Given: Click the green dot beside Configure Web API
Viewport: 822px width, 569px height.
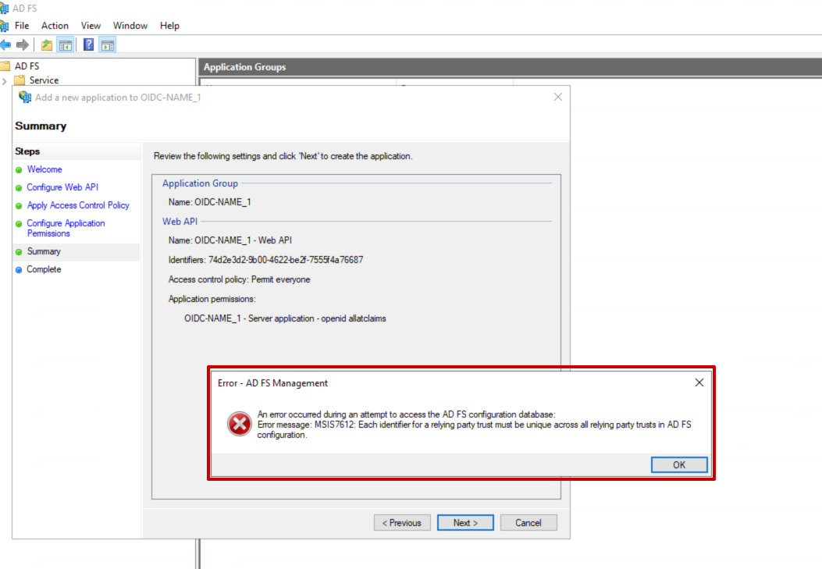Looking at the screenshot, I should (x=19, y=187).
